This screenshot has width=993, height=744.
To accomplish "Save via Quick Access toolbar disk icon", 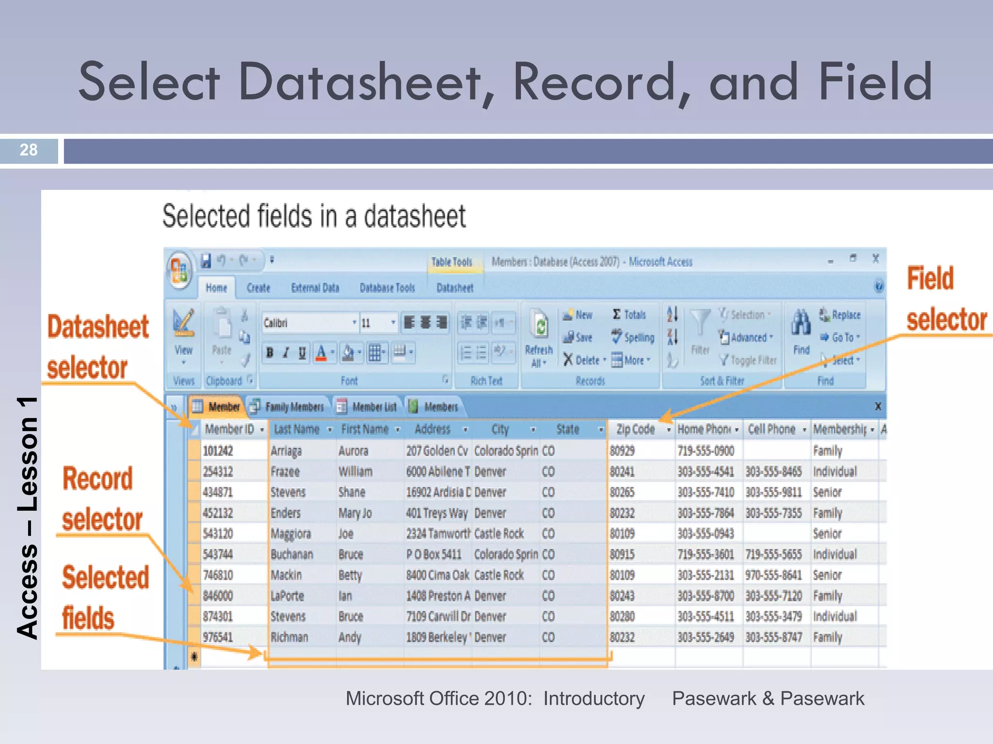I will [x=206, y=261].
